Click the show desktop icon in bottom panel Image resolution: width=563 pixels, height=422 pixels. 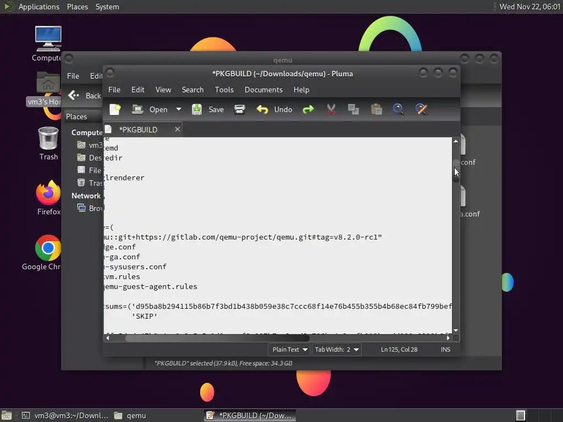[7, 415]
